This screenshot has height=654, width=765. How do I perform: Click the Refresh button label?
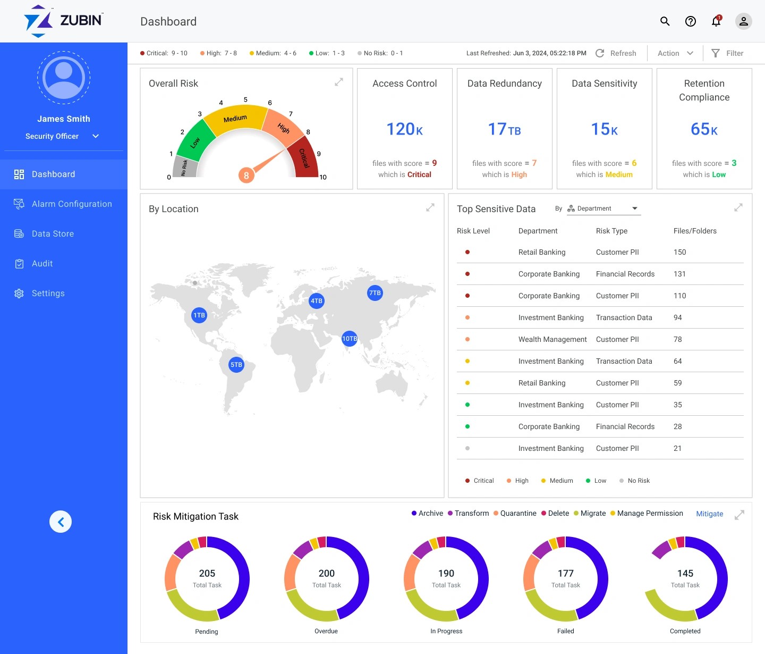tap(623, 53)
